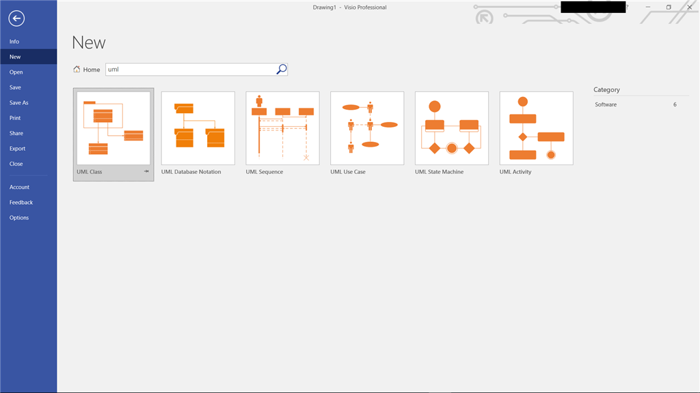Select the UML Activity template thumbnail

point(536,128)
